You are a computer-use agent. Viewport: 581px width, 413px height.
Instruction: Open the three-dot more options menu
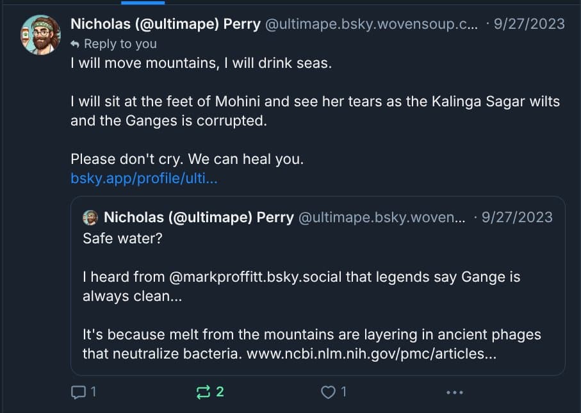click(454, 392)
